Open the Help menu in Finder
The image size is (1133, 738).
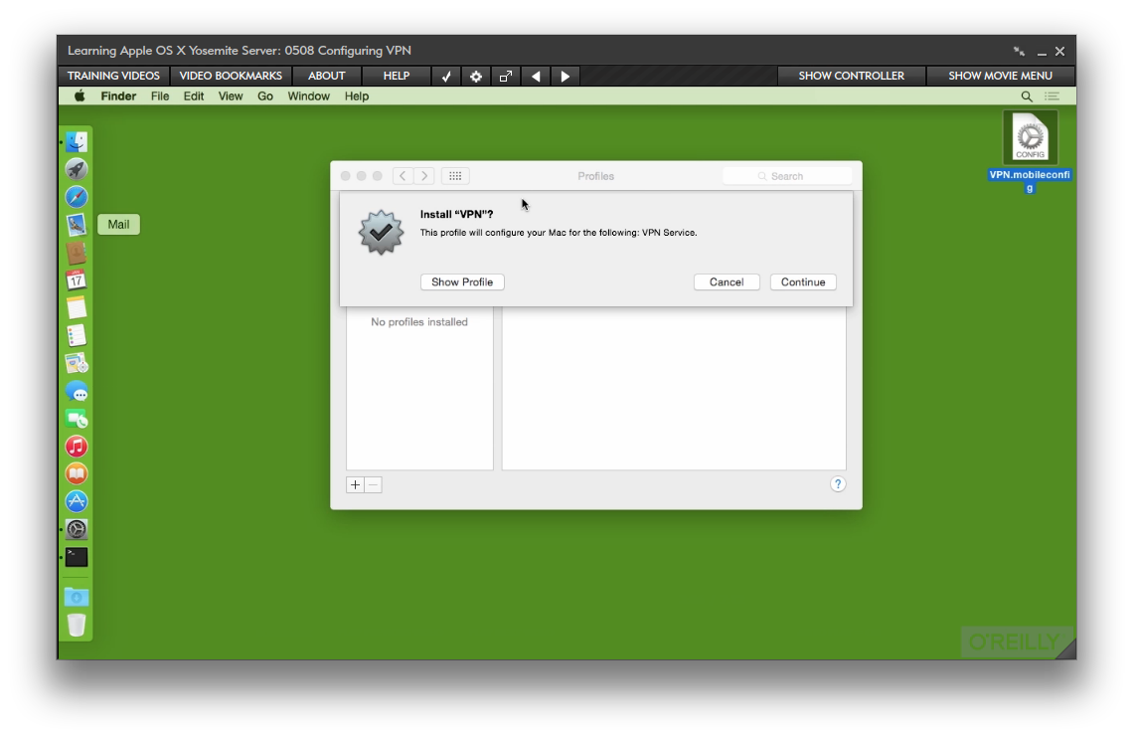coord(356,96)
